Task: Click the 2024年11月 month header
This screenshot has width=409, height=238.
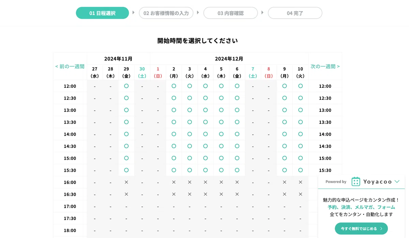Action: click(x=118, y=59)
